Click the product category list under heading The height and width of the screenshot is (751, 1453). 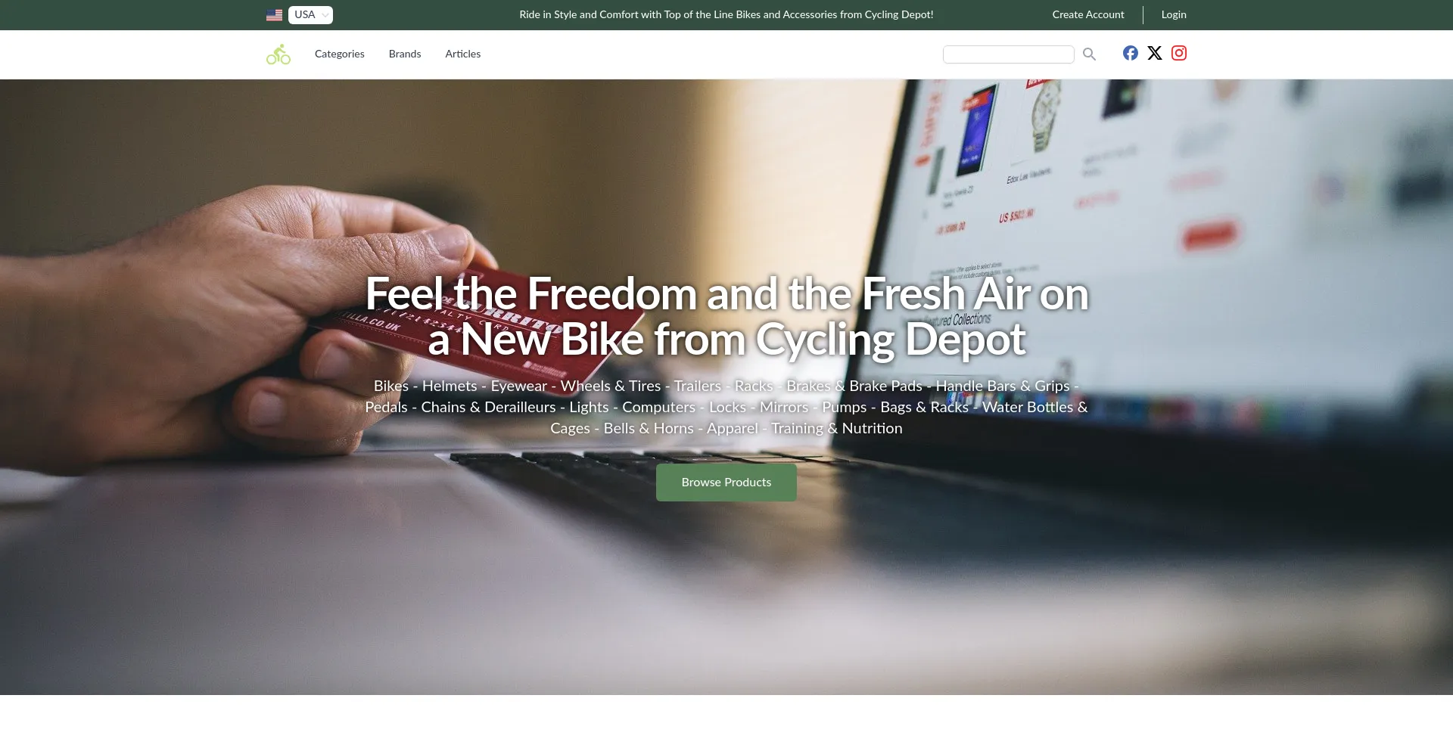tap(726, 407)
